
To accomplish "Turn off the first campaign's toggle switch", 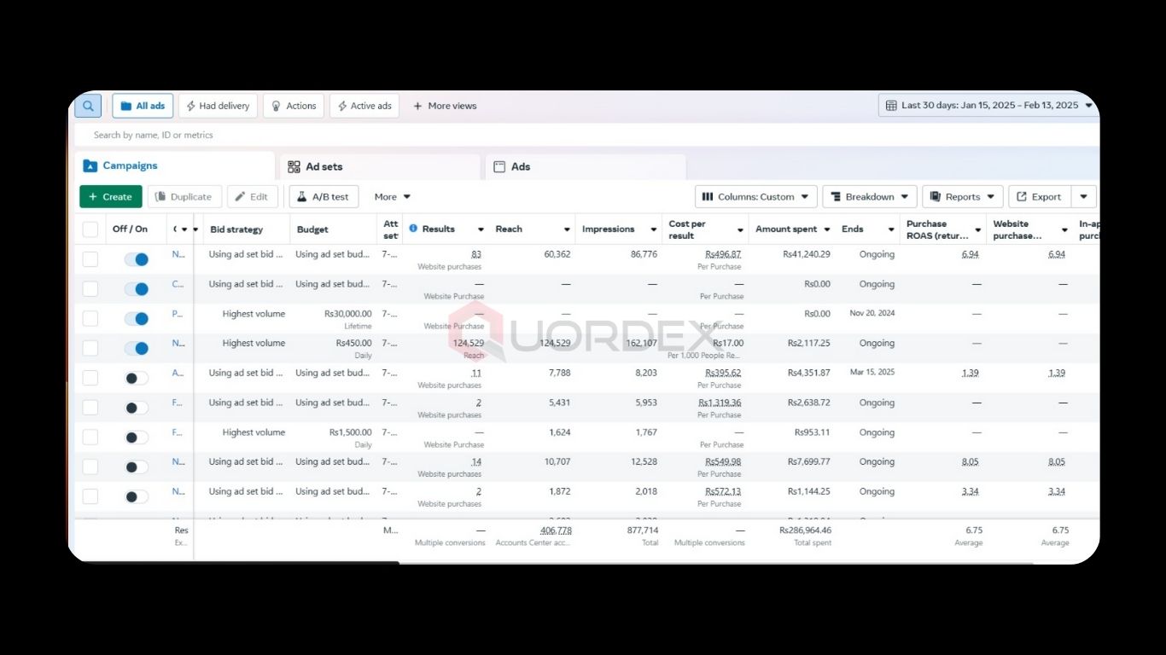I will tap(137, 259).
